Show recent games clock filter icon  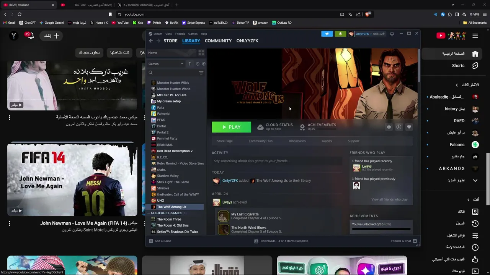click(198, 64)
